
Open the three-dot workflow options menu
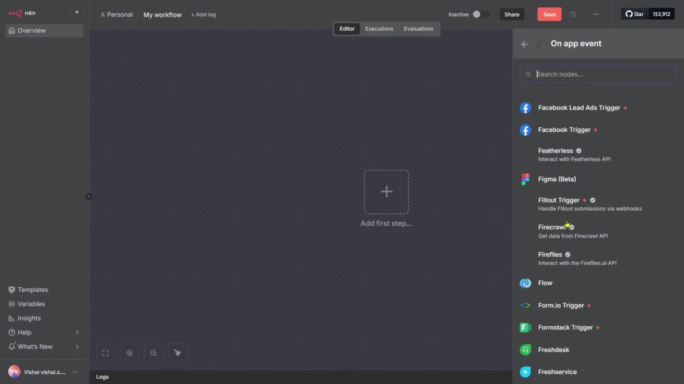(596, 15)
